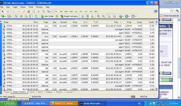Switch chart to M1 timeframe
The height and width of the screenshot is (106, 181).
[x=56, y=11]
